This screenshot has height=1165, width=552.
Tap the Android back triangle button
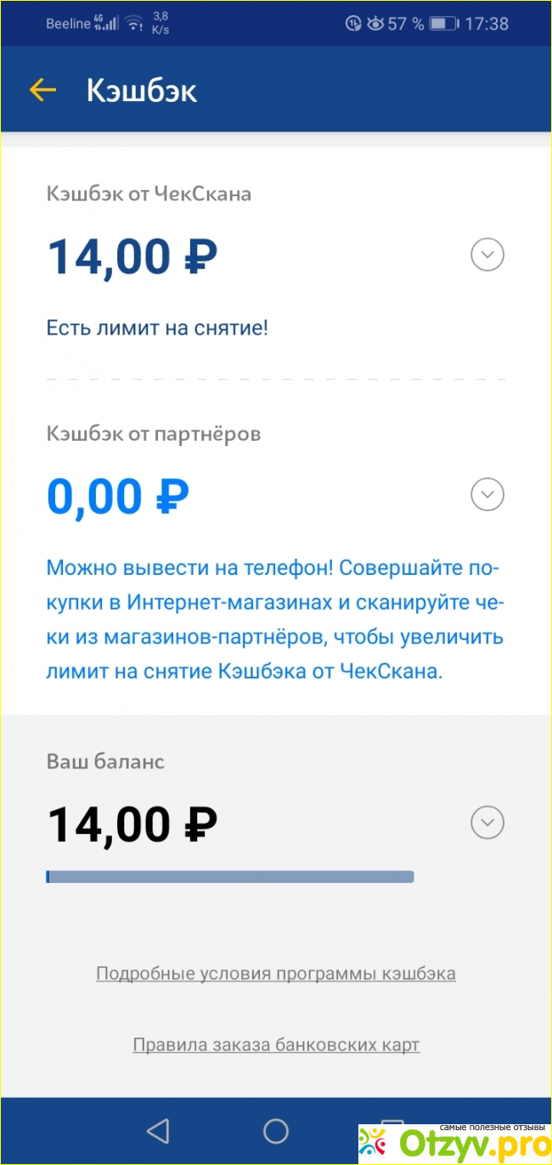pos(158,1130)
